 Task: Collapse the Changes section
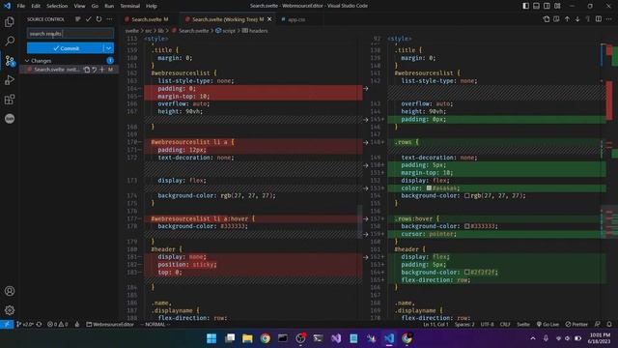point(27,61)
